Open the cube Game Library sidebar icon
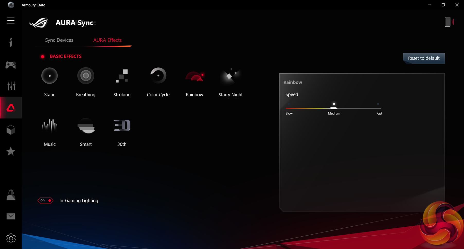This screenshot has width=464, height=249. click(11, 130)
